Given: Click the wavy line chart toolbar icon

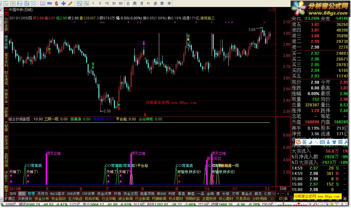Looking at the screenshot, I should point(42,3).
